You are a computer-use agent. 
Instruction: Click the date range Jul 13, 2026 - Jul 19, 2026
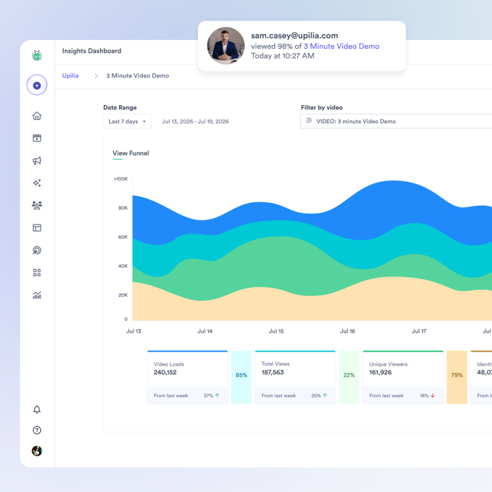coord(195,122)
